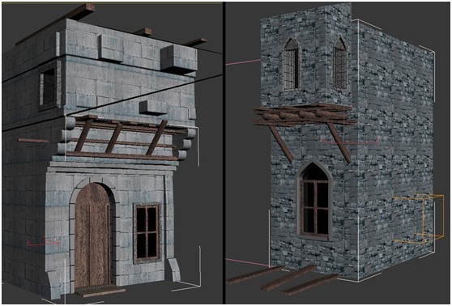Screen dimensions: 452x306
Task: Select the stone buttress below the square window
Action: [175, 270]
